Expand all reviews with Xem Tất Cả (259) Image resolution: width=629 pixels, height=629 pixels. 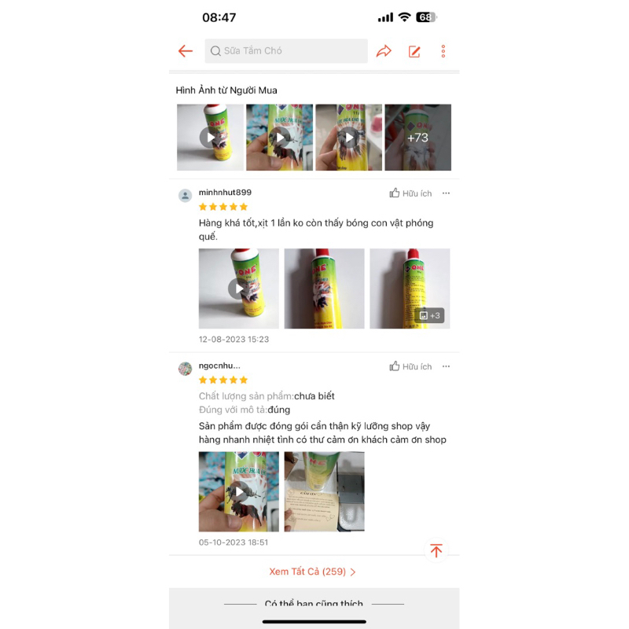[312, 572]
